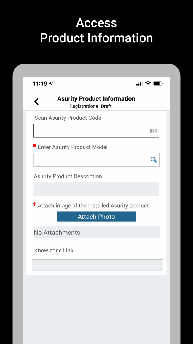Tap the location services arrow beside the time
193x344 pixels.
click(x=51, y=83)
